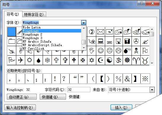Select the Aries zodiac symbol
The image size is (162, 115).
click(x=136, y=60)
